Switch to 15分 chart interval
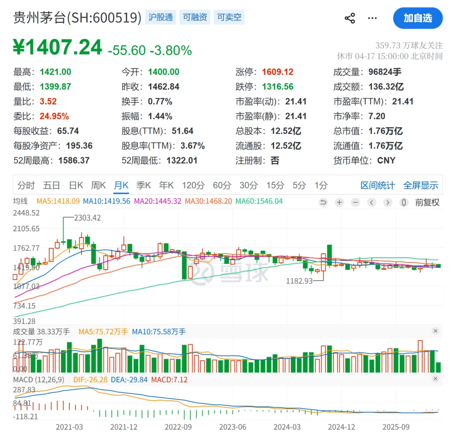Viewport: 457px width, 435px height. [275, 185]
